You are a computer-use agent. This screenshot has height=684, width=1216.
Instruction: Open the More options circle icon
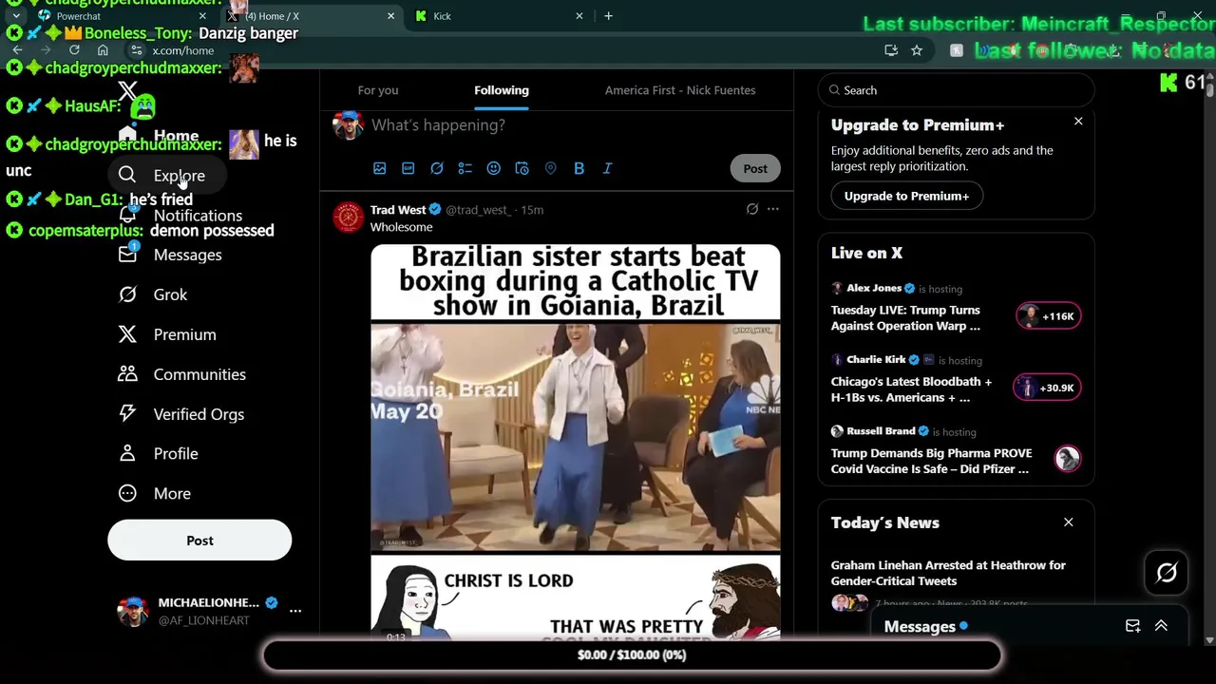point(127,494)
